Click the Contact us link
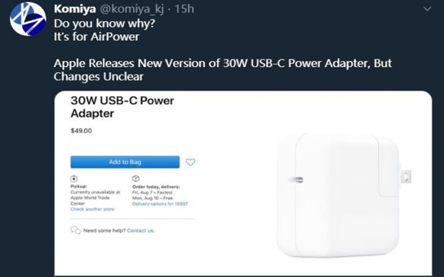444x277 pixels. (x=141, y=231)
